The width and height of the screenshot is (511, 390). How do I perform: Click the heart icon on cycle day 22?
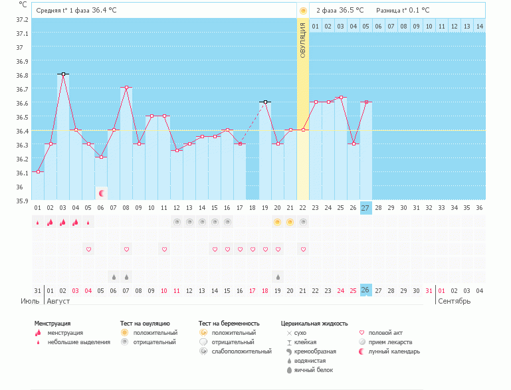(303, 249)
